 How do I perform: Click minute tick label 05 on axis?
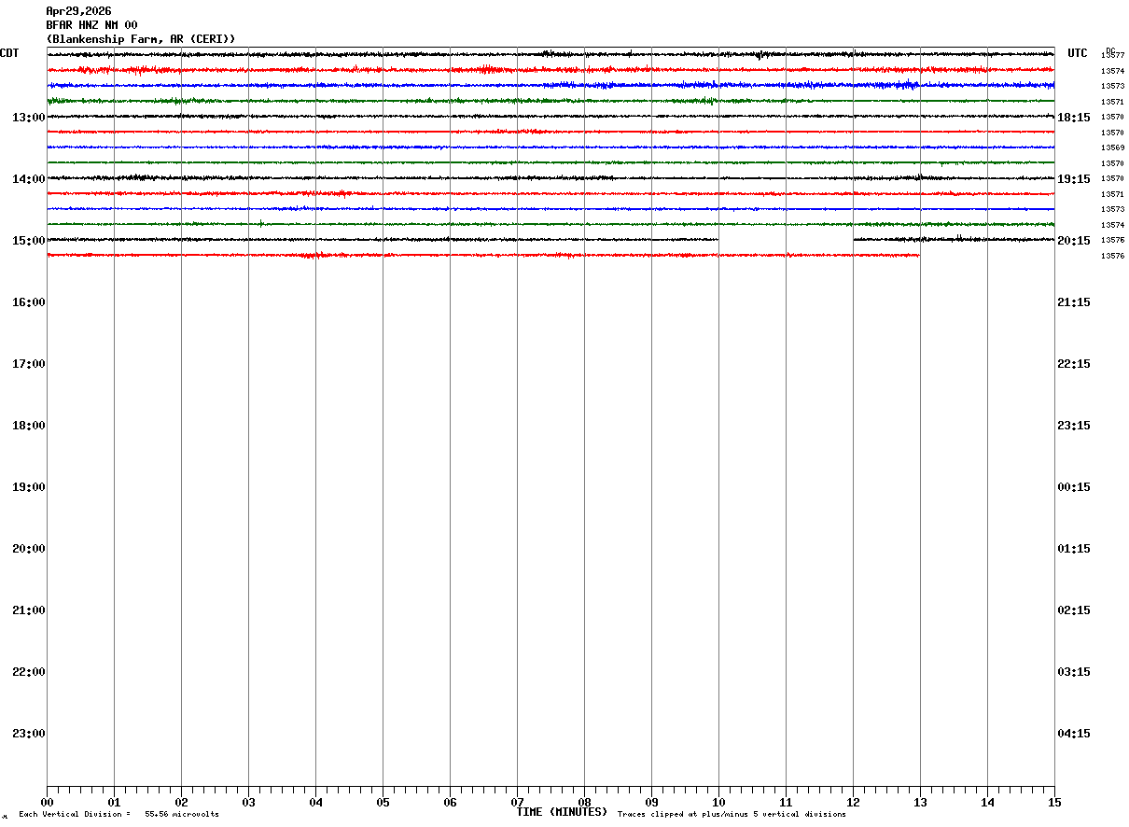point(383,803)
